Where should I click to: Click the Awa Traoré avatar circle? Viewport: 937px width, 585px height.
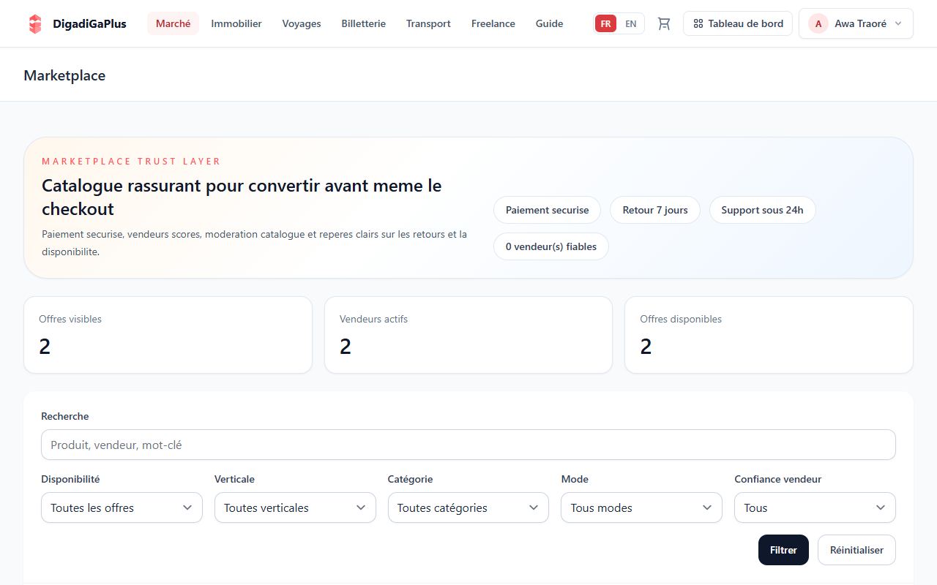[818, 23]
